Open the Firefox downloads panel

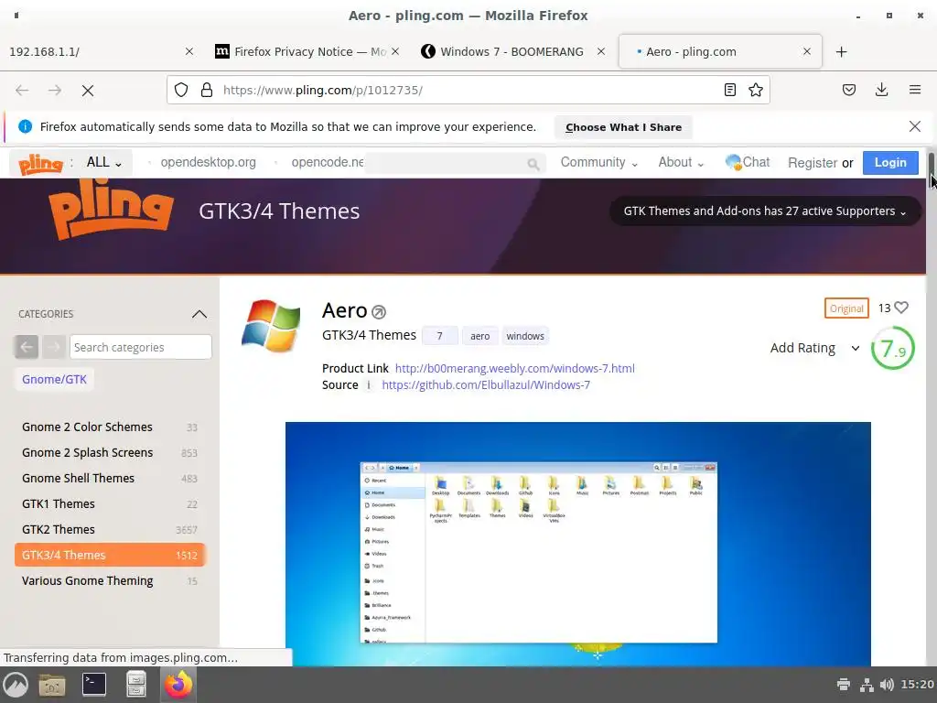tap(881, 91)
